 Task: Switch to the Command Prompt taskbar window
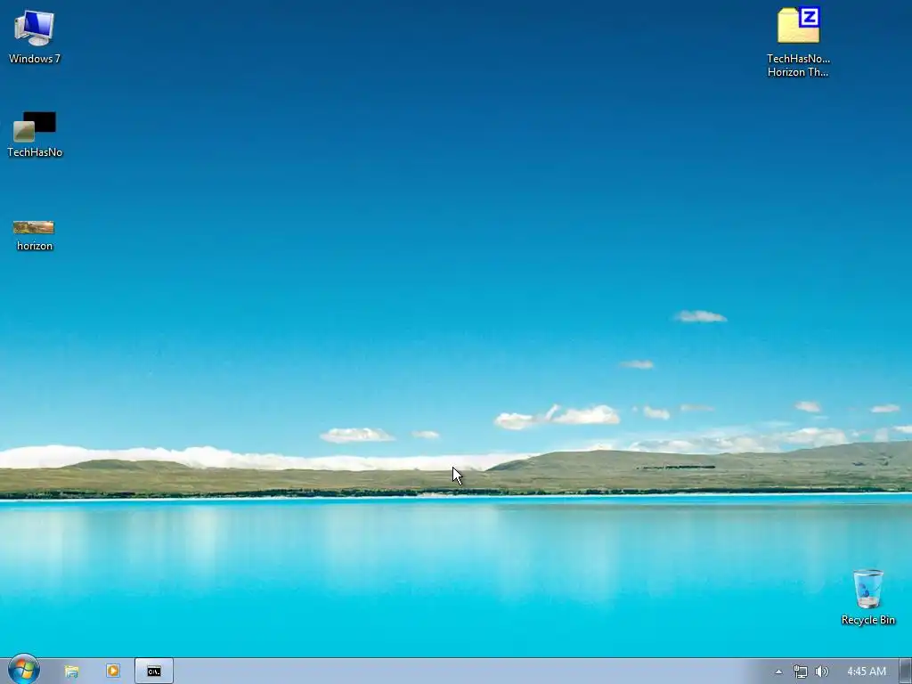(x=153, y=672)
